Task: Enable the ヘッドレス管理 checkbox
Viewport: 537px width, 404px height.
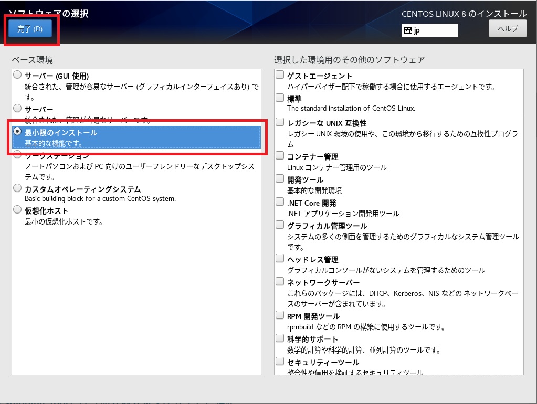Action: click(280, 258)
